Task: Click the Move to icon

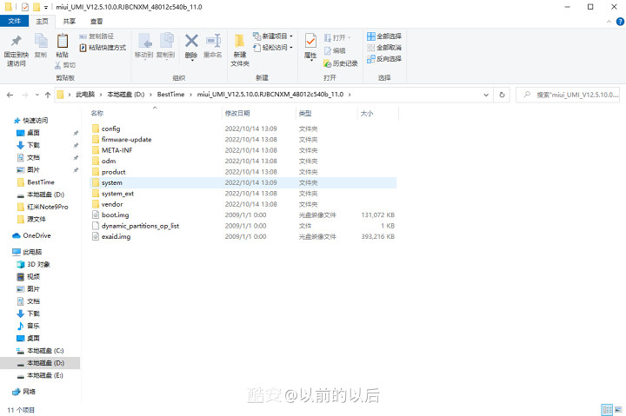Action: [x=144, y=41]
